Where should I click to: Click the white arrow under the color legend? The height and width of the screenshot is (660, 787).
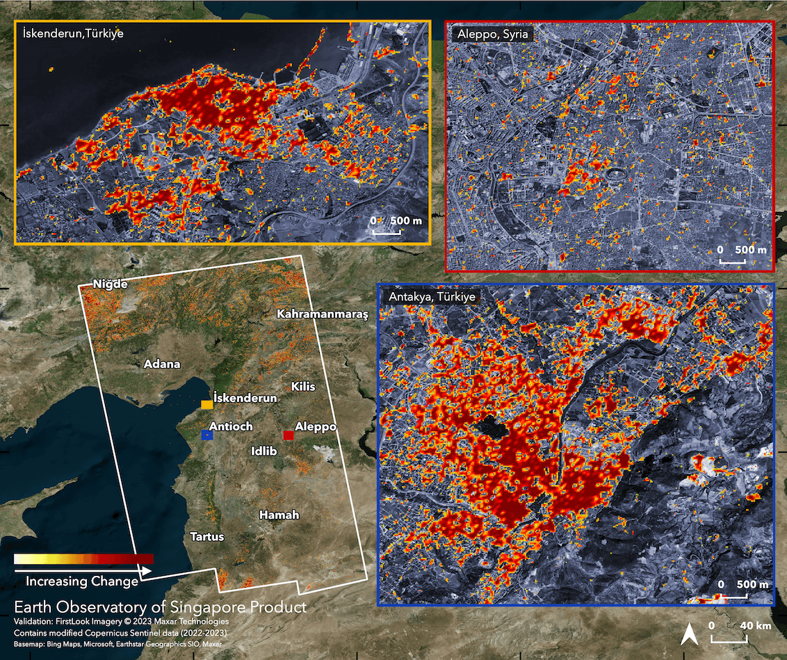point(83,570)
